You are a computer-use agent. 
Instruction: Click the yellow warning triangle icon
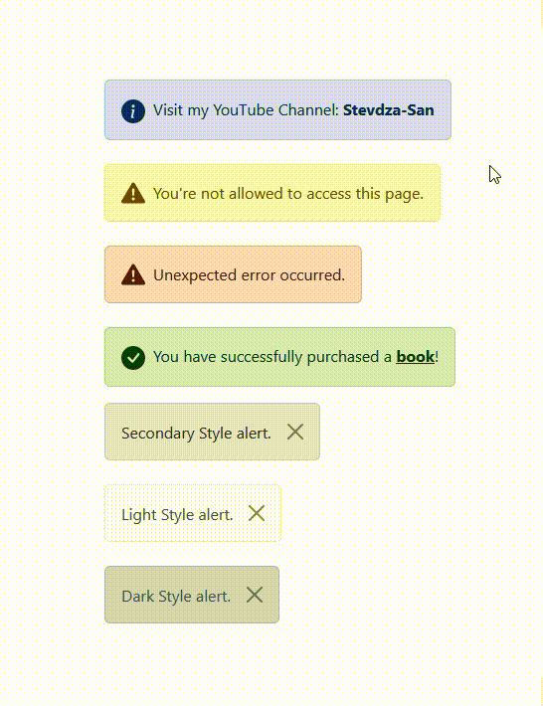click(133, 194)
